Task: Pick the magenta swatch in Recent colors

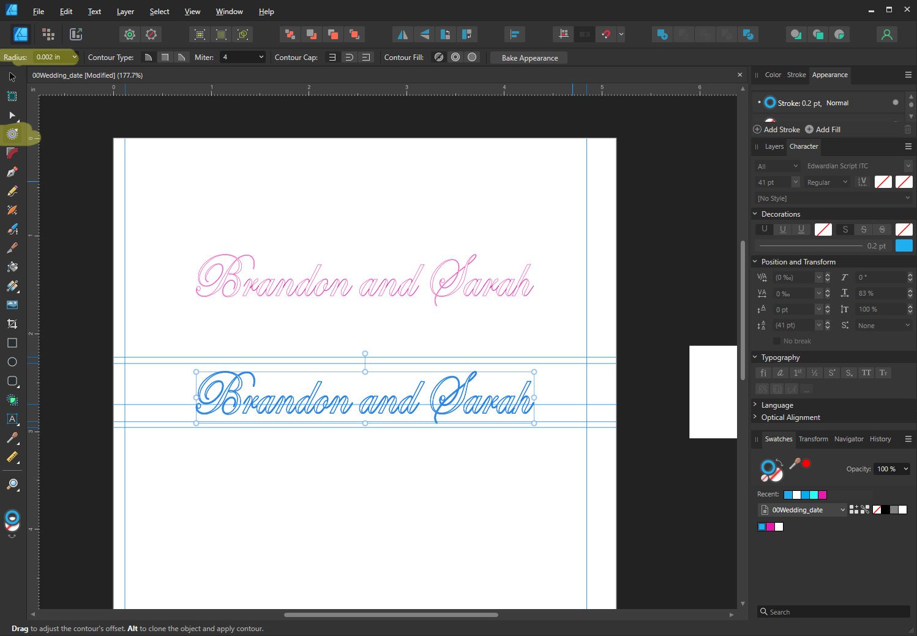Action: 822,495
